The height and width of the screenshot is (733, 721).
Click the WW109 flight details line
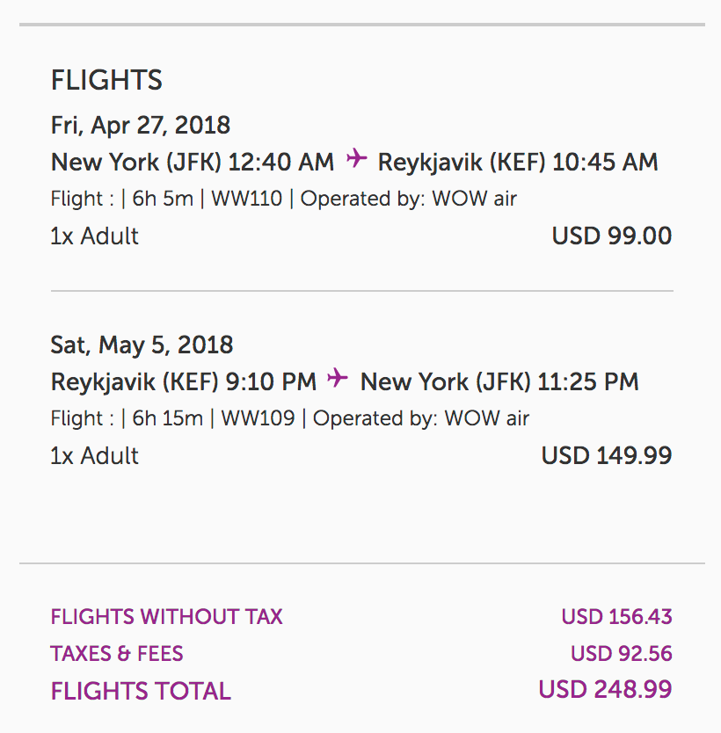click(x=290, y=418)
